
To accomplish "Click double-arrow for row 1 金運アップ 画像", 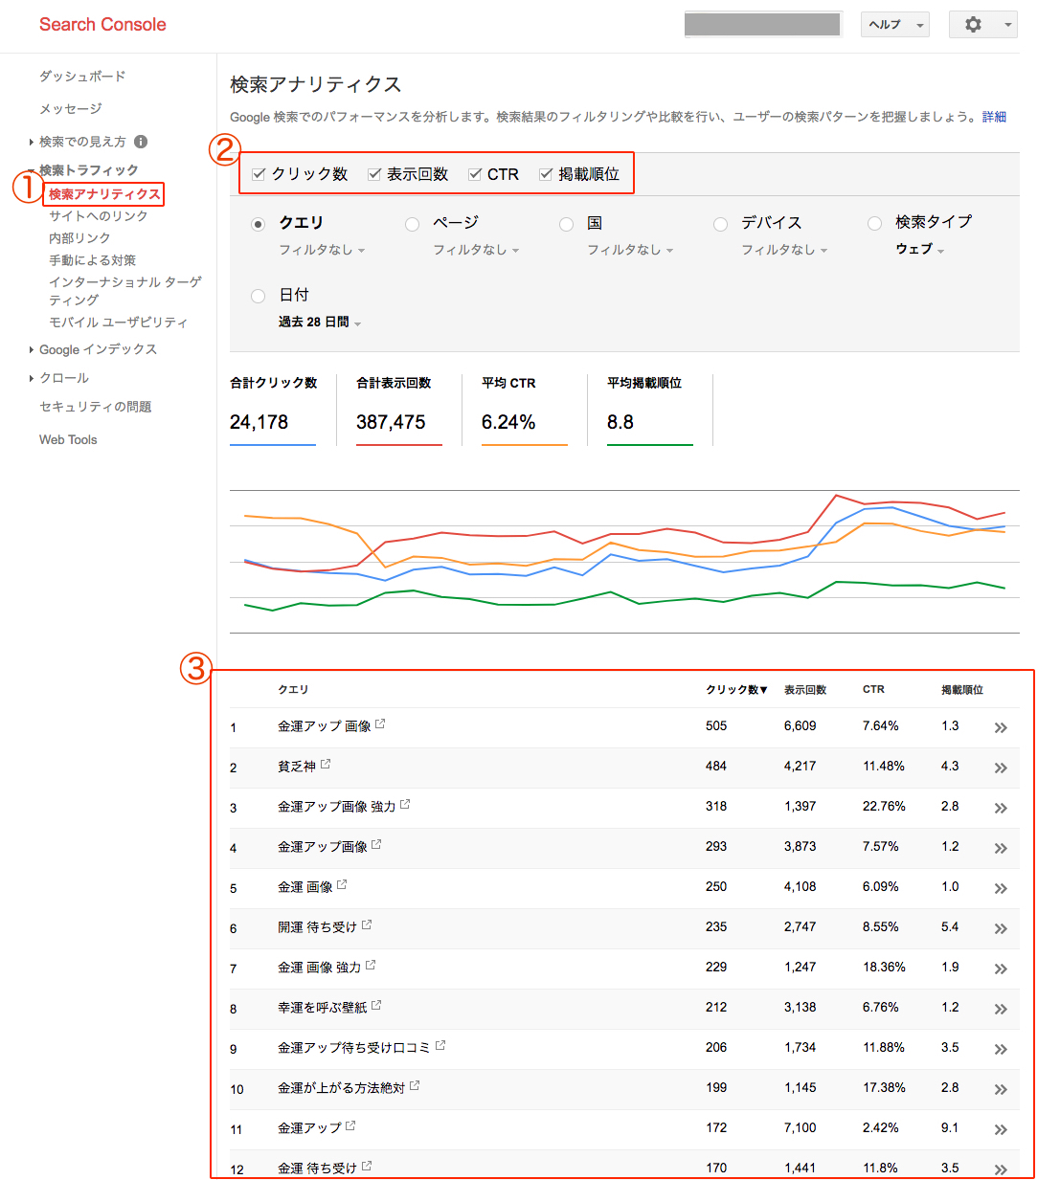I will click(1001, 727).
